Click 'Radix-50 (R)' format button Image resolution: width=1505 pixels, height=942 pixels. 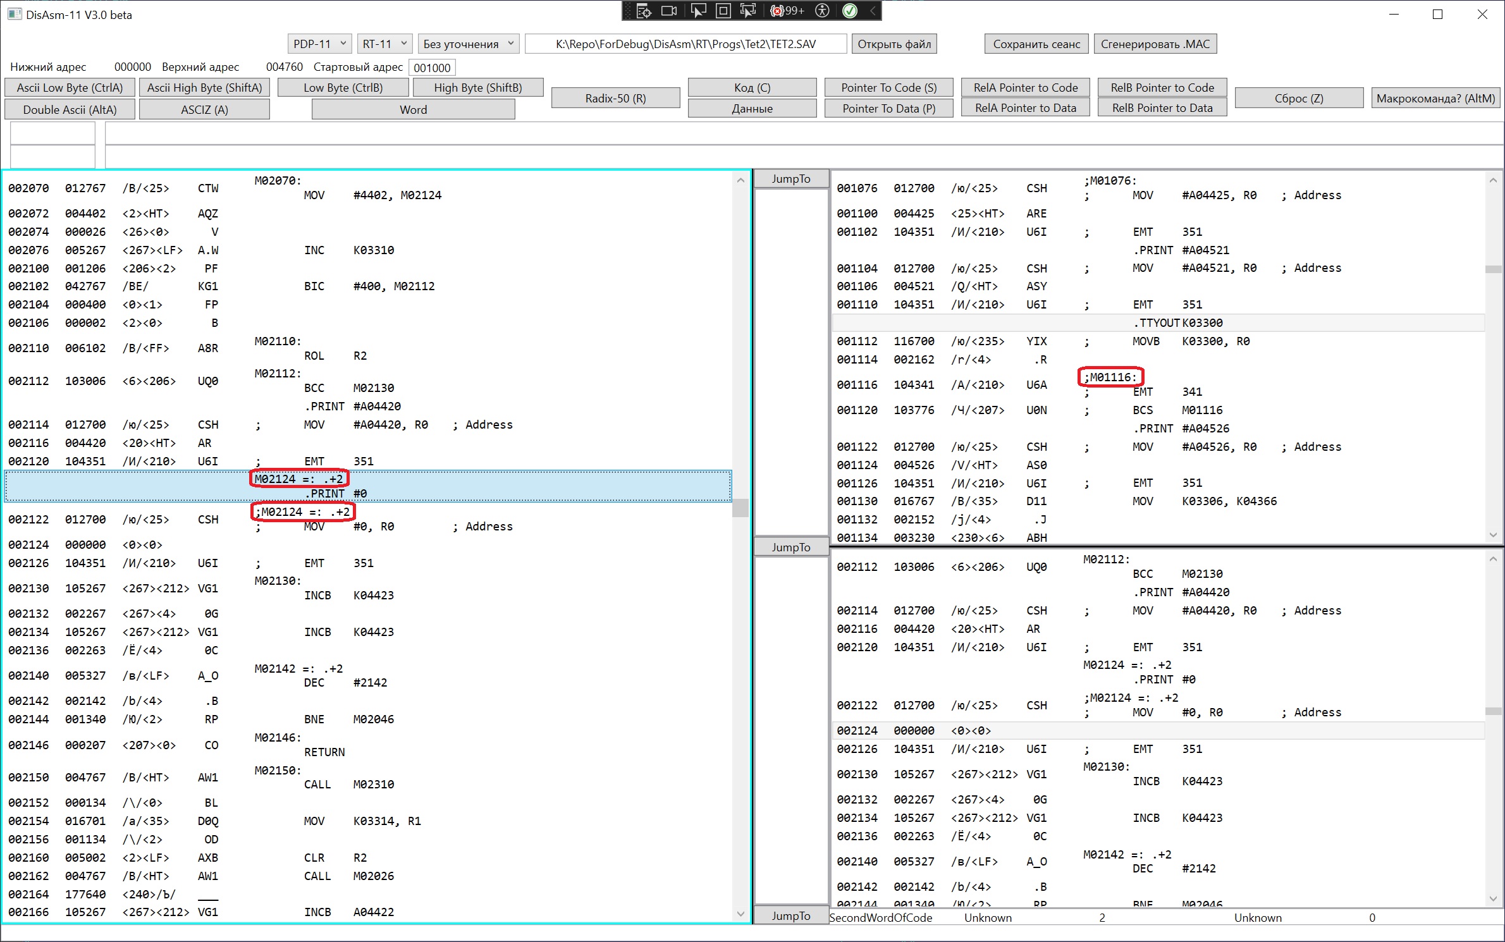[x=615, y=98]
